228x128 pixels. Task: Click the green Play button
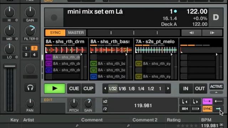coord(55,89)
